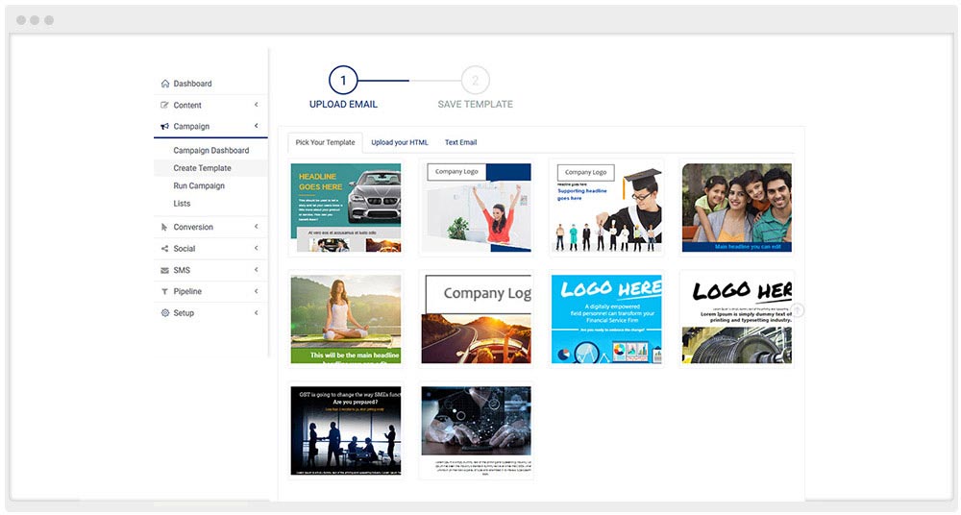Choose the GST business silhouettes template
The image size is (961, 515).
coord(346,430)
